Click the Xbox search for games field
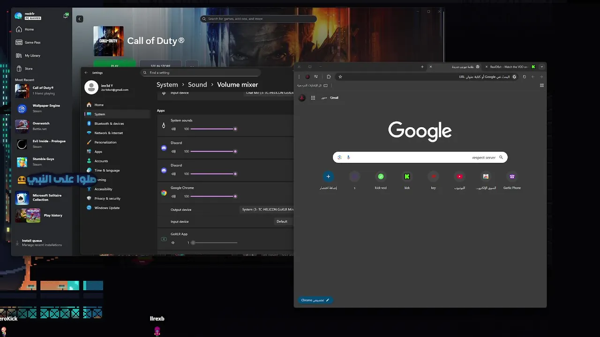The height and width of the screenshot is (337, 600). tap(259, 19)
